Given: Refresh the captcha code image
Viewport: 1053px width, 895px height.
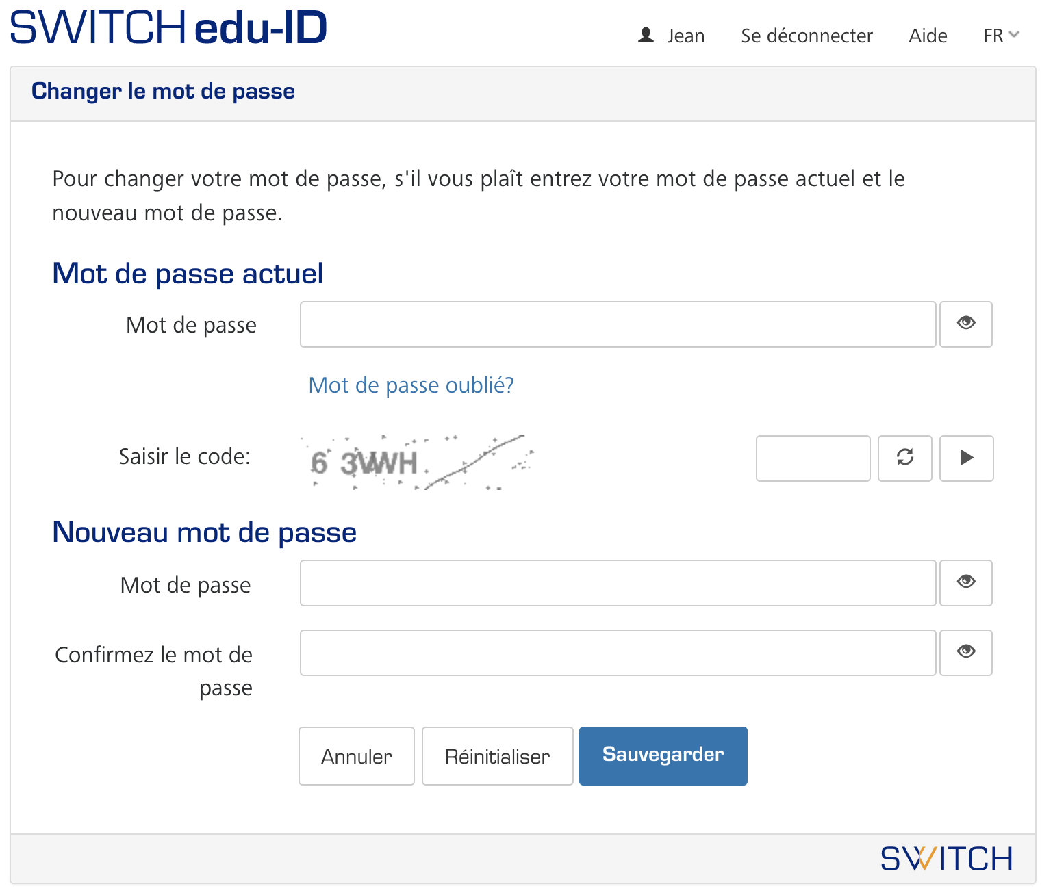Looking at the screenshot, I should 904,458.
